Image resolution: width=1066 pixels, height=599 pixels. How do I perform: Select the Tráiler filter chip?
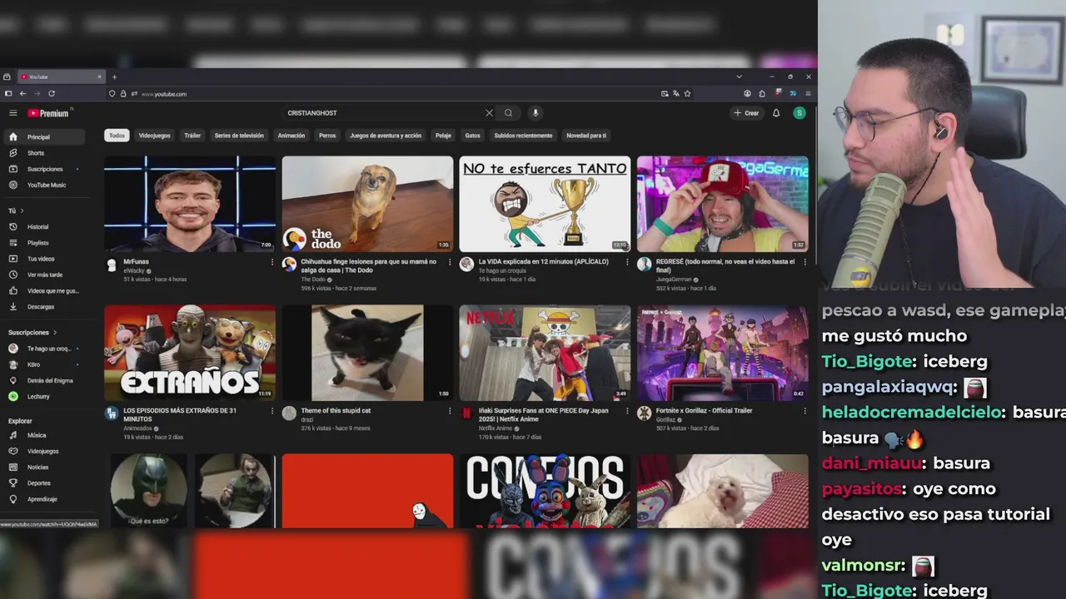(192, 136)
